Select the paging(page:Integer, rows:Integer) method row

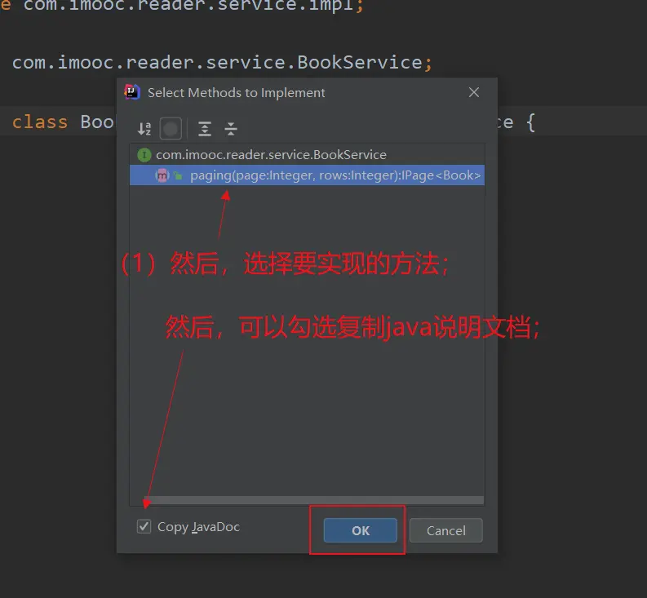(x=307, y=175)
